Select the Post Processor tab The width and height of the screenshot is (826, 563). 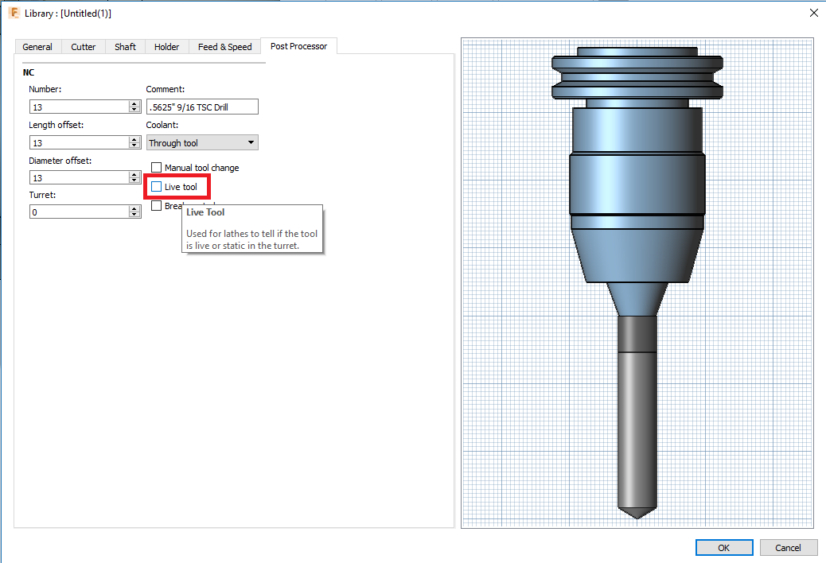coord(298,45)
